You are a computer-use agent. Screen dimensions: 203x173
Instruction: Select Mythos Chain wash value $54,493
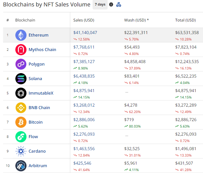132,47
